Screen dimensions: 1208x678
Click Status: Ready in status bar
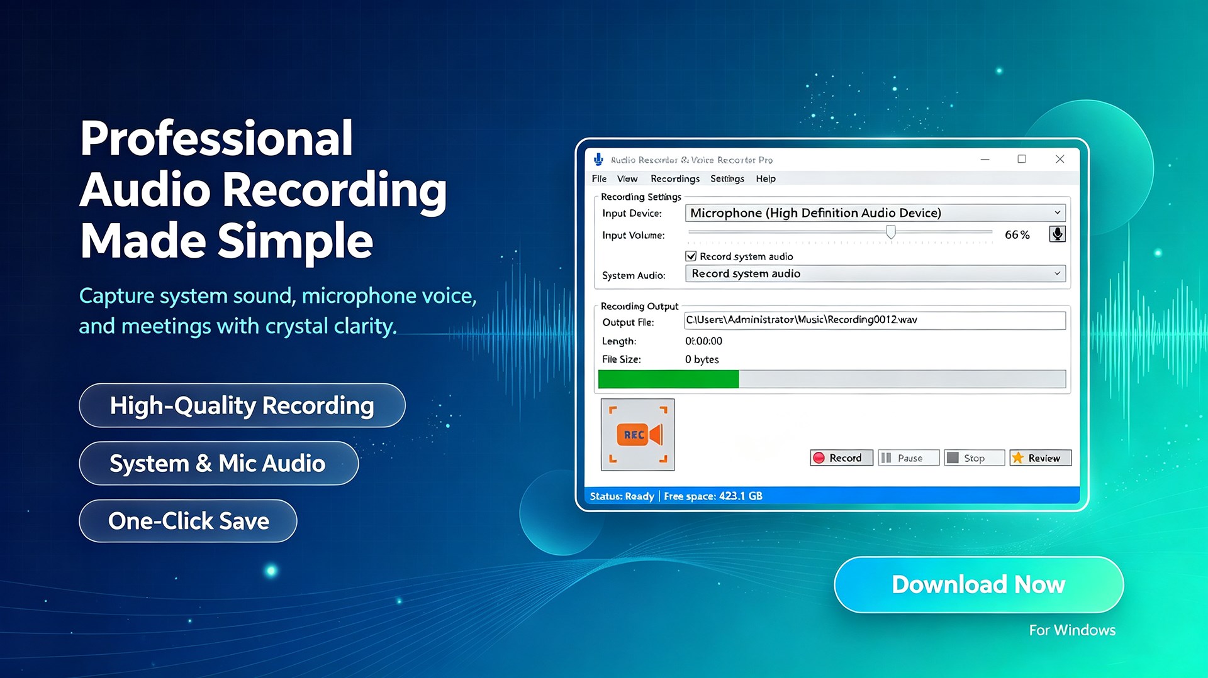(x=622, y=496)
